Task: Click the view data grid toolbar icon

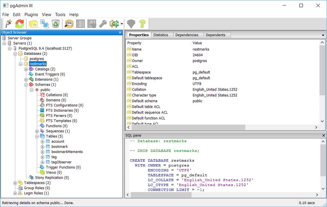Action: pos(81,24)
